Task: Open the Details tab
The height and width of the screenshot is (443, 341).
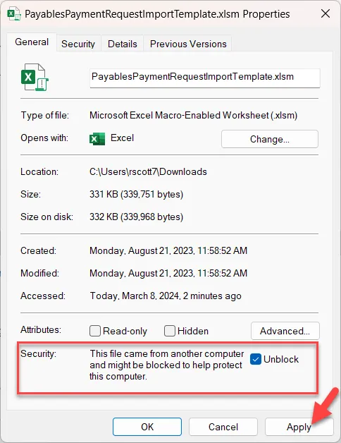Action: point(122,44)
